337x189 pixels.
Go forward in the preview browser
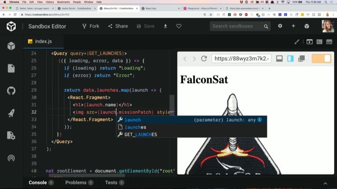pyautogui.click(x=194, y=59)
